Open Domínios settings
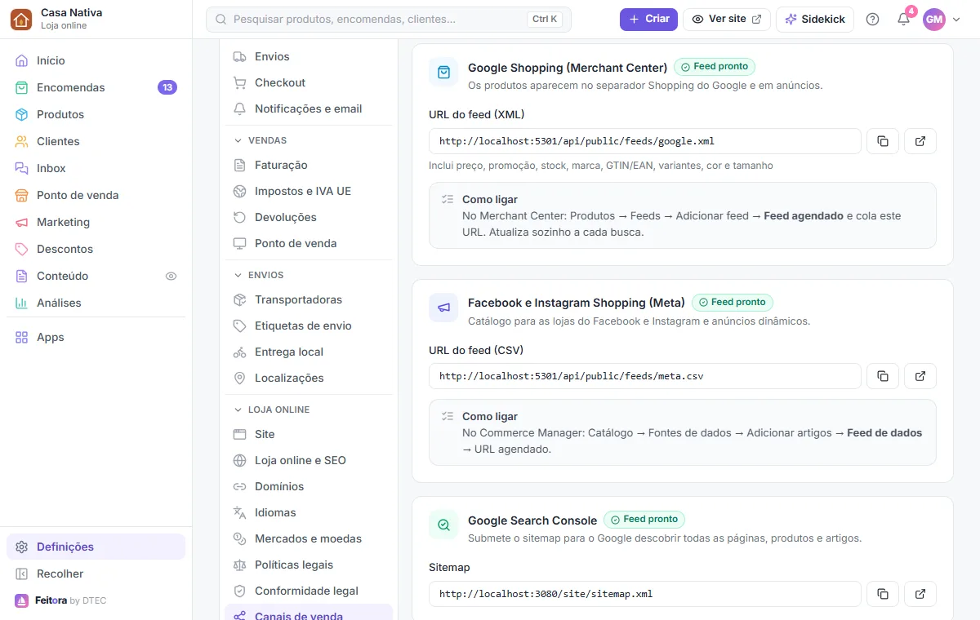The image size is (980, 620). point(309,486)
